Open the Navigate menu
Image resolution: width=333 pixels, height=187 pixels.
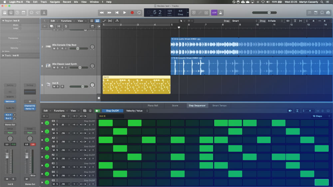tap(55, 2)
